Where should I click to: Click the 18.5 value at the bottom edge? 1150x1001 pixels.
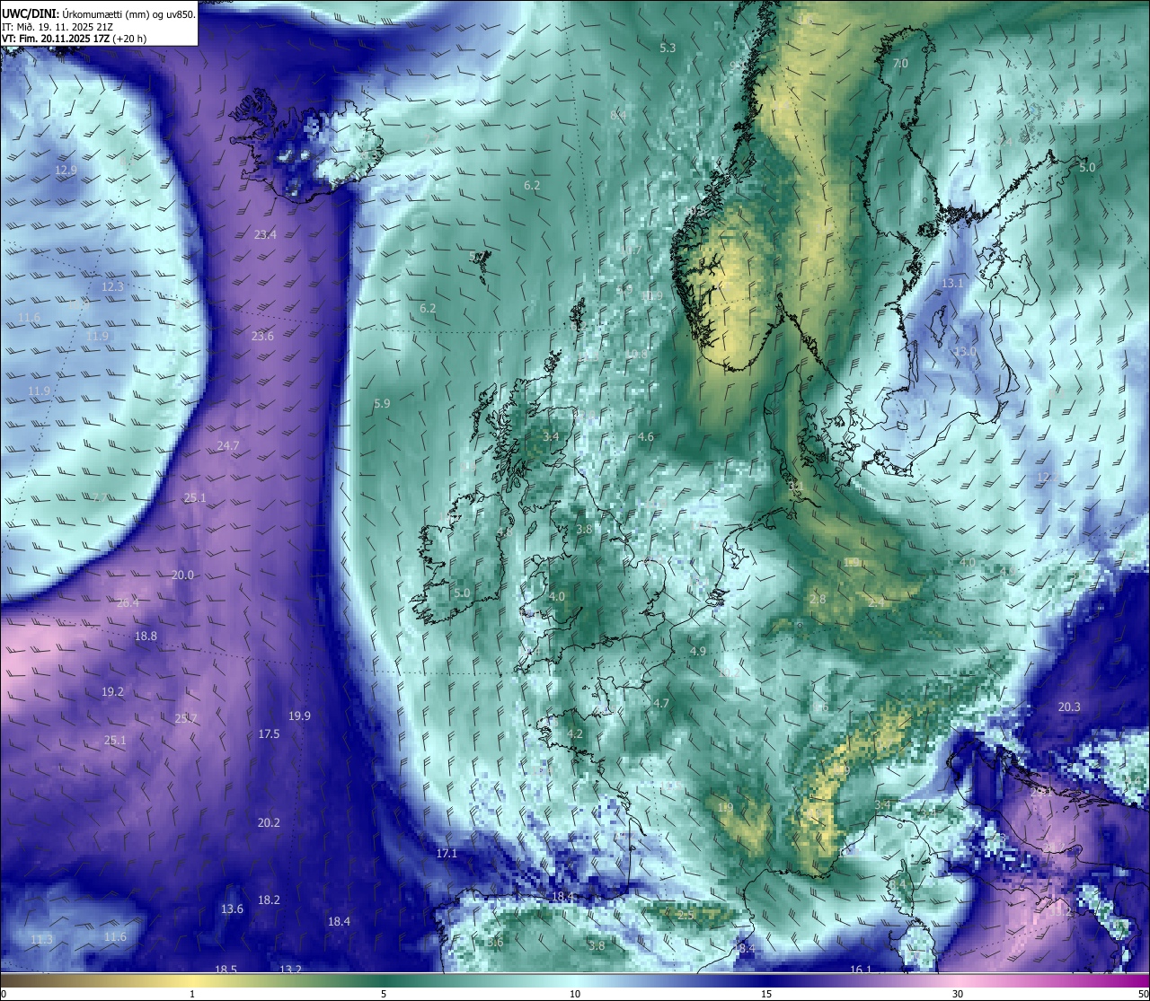tap(226, 970)
